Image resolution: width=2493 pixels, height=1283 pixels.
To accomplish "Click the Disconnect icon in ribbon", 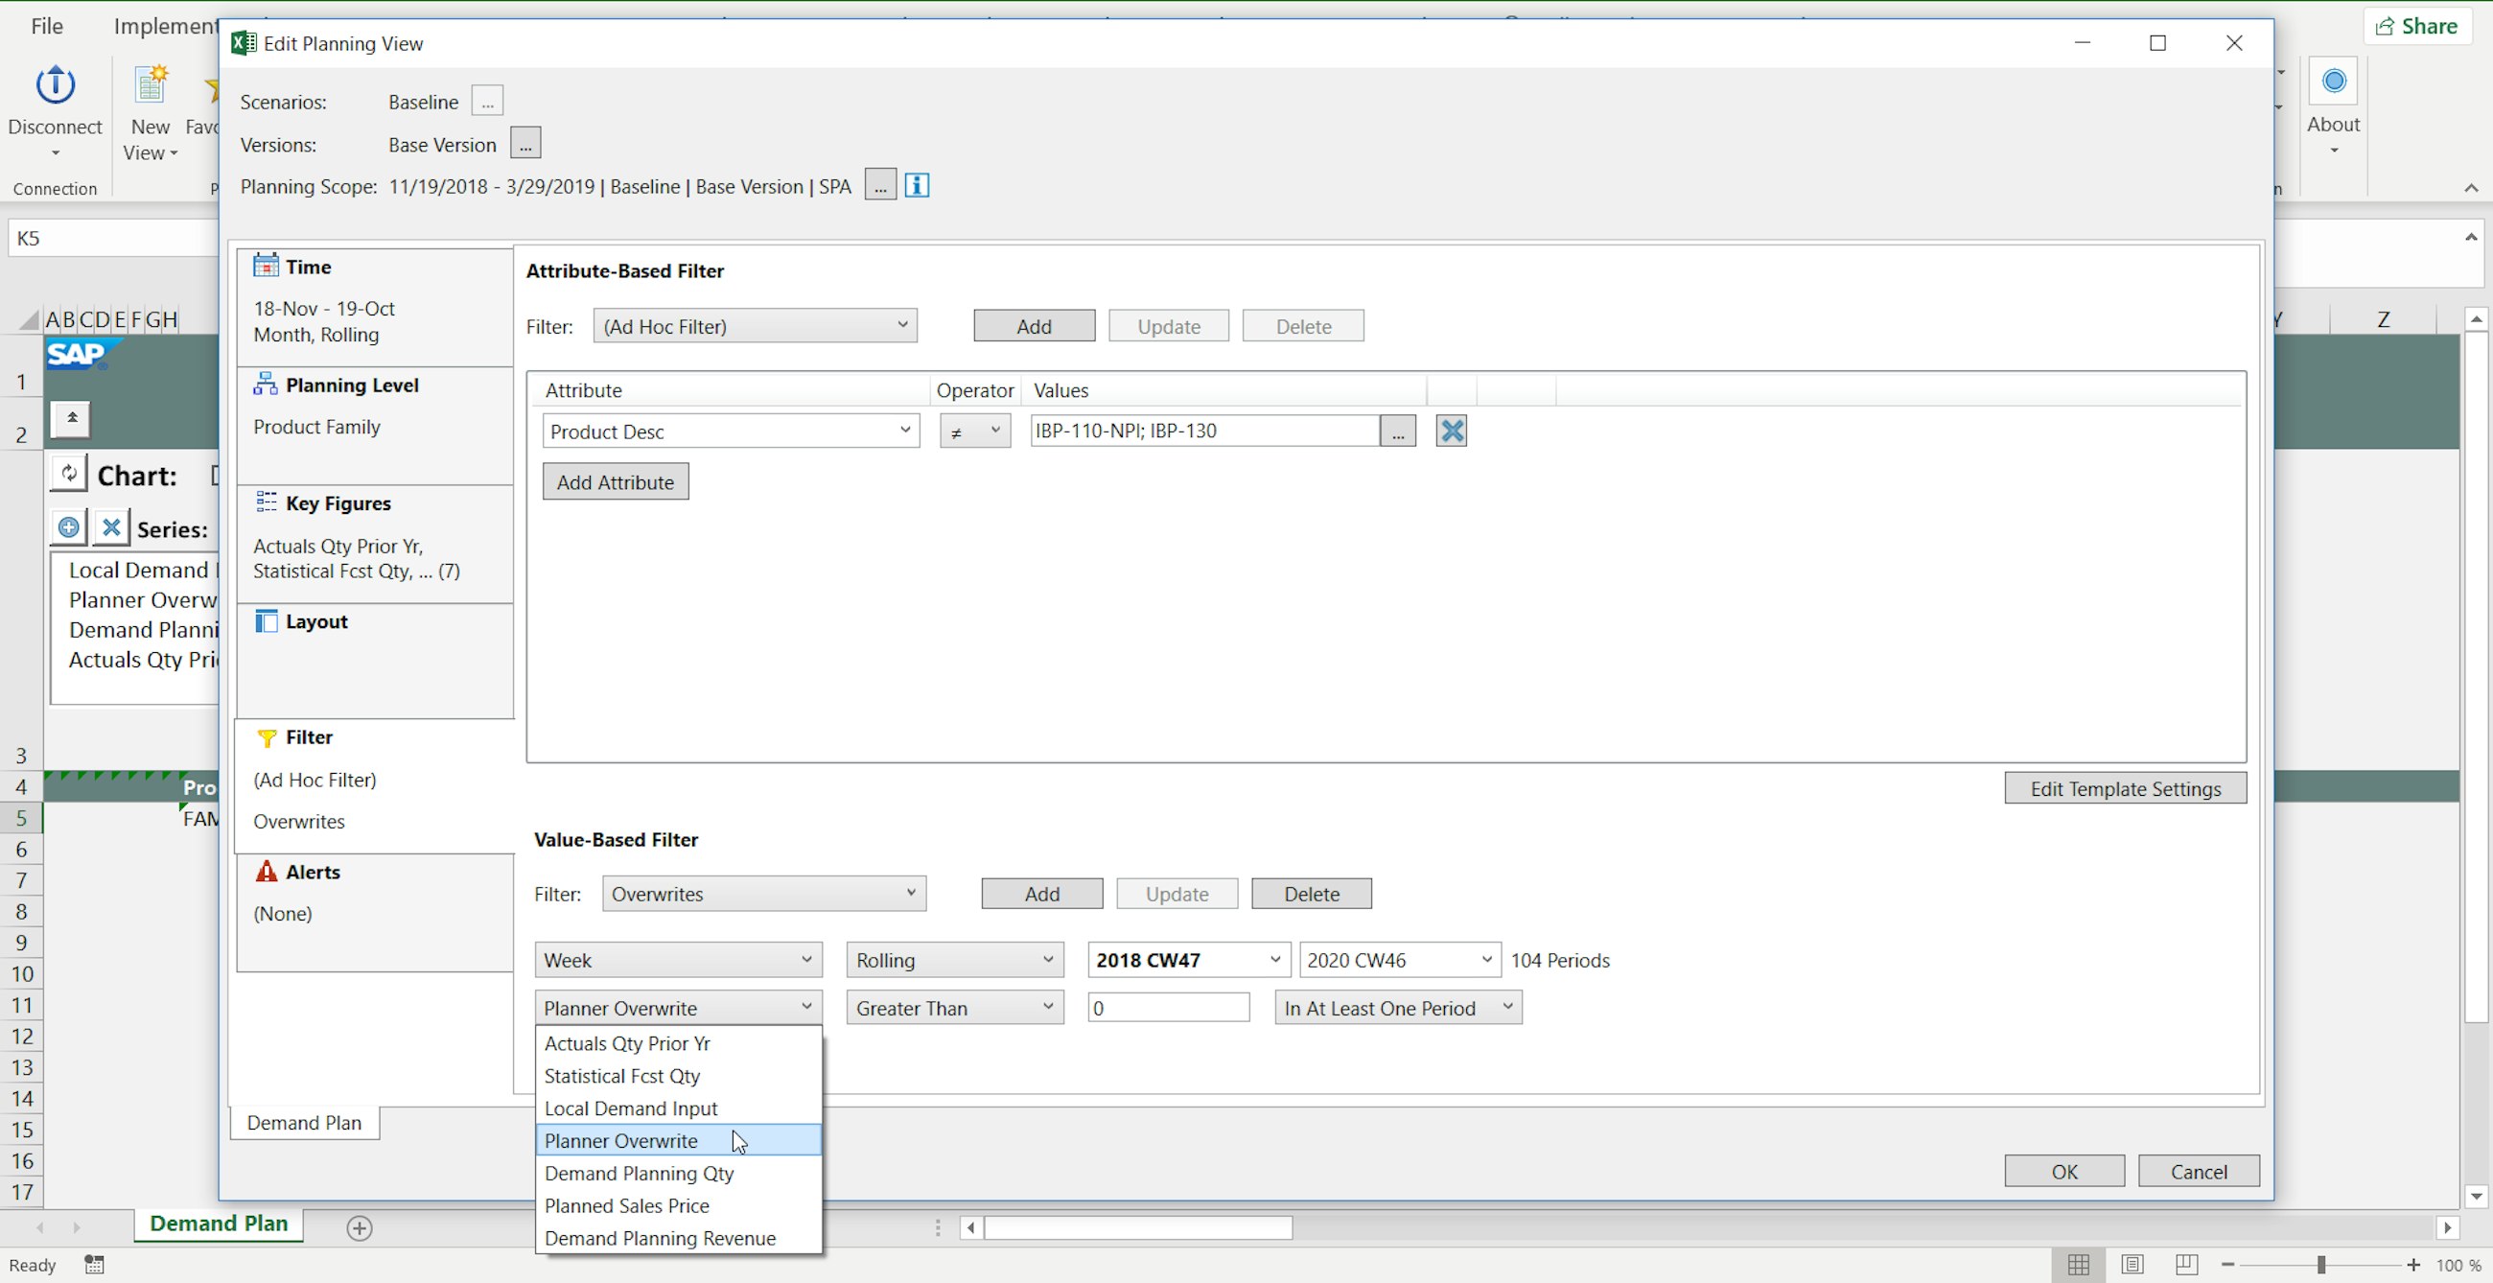I will [56, 85].
